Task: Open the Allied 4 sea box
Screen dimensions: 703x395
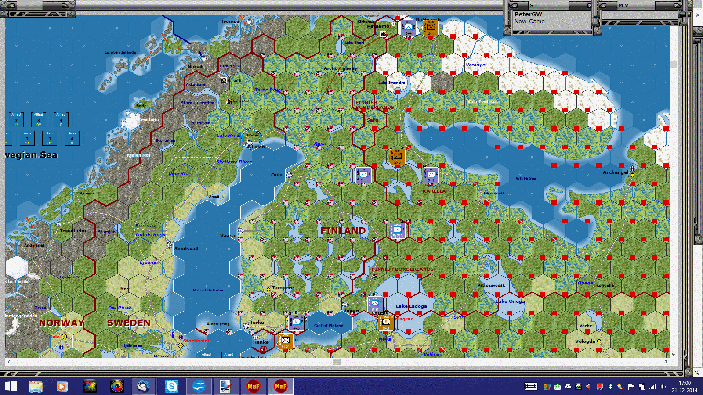Action: (x=61, y=120)
